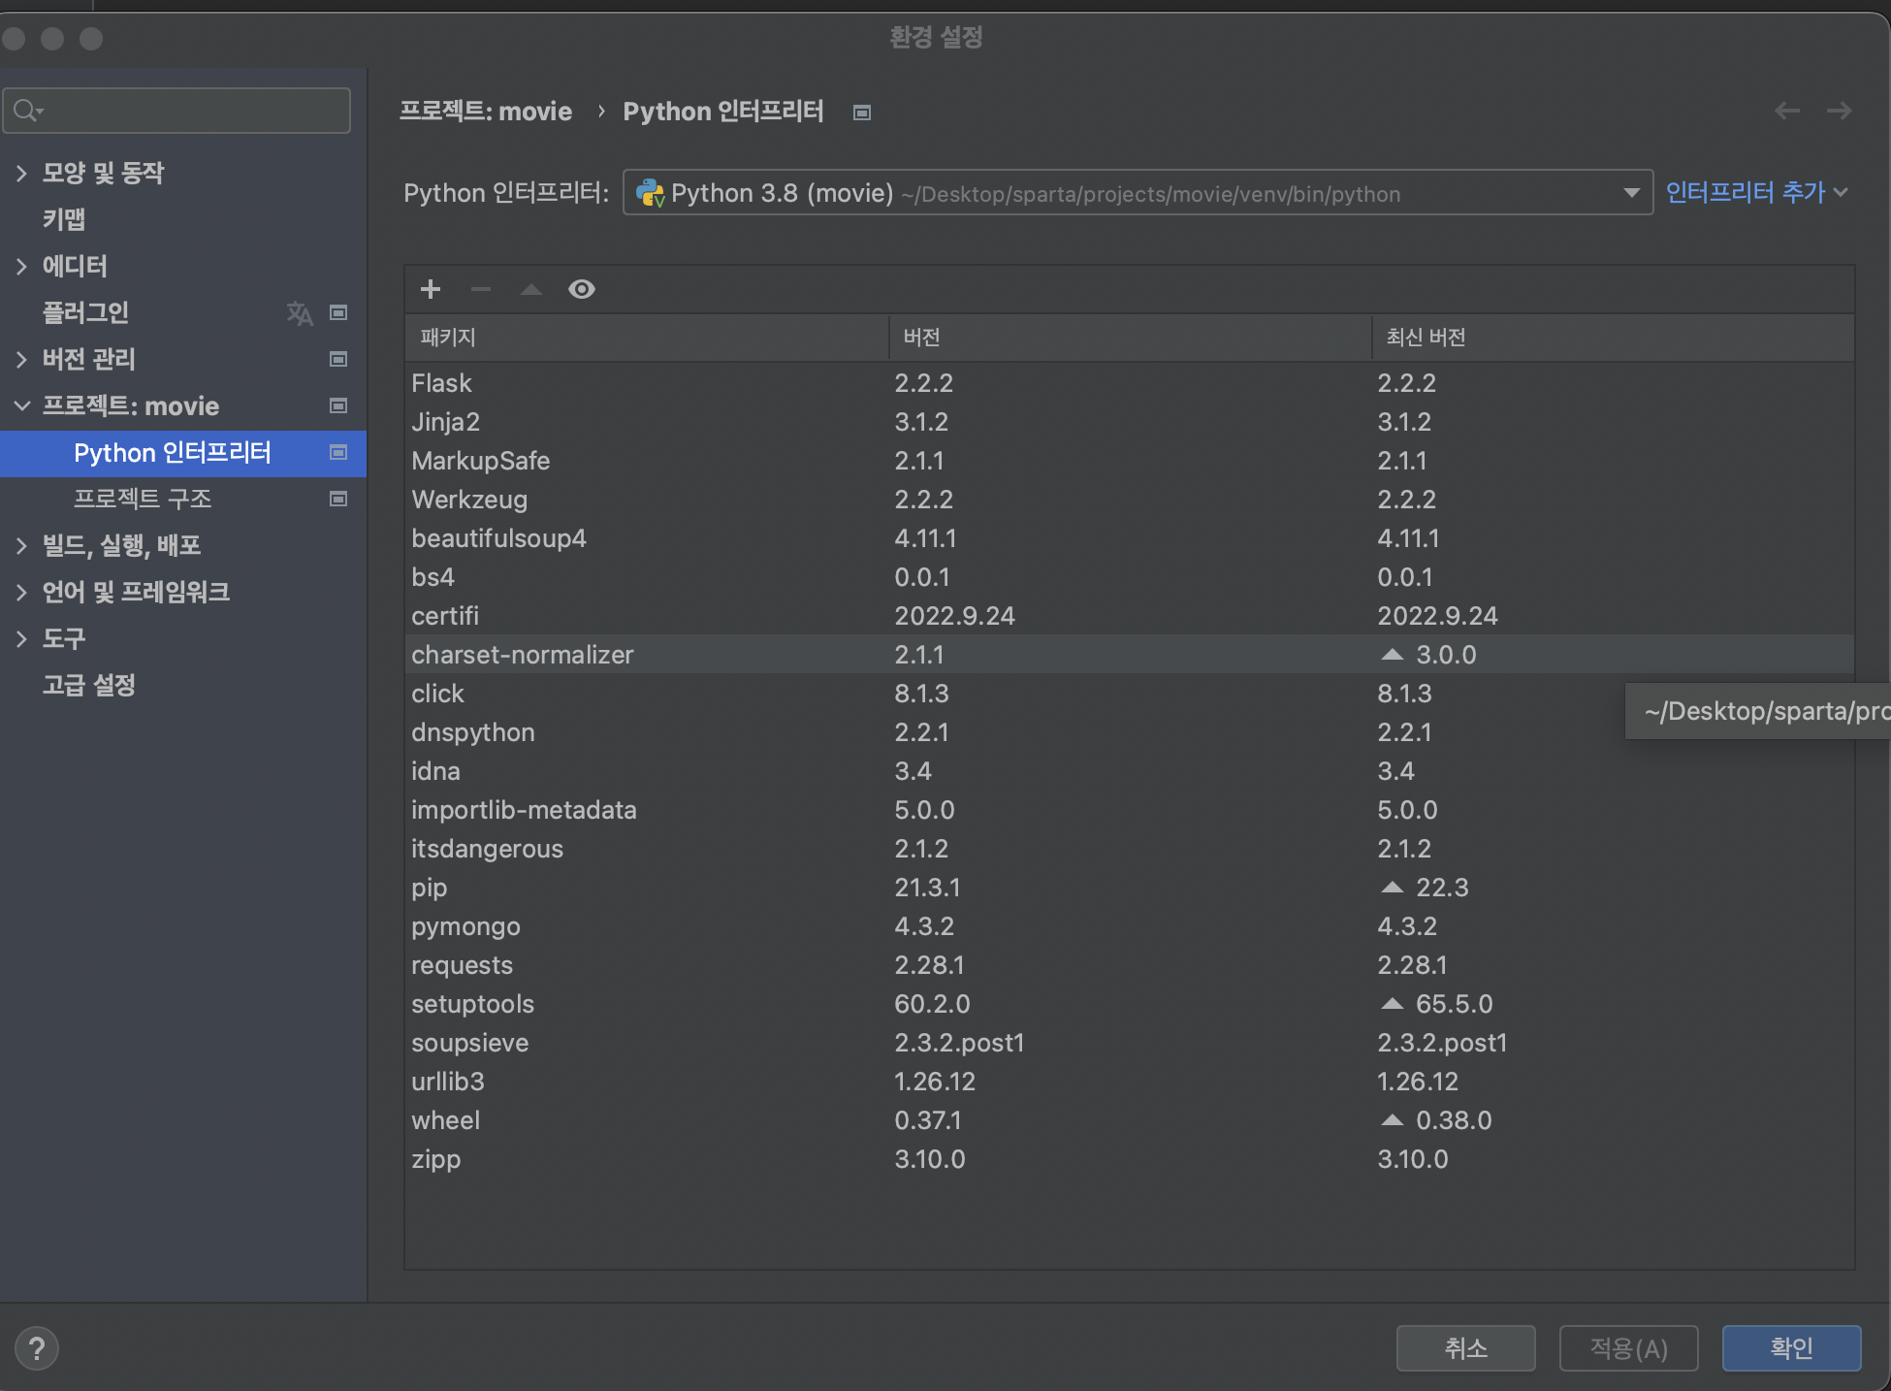Click the project icon on Python 인터프리터 row
1891x1391 pixels.
(x=338, y=452)
